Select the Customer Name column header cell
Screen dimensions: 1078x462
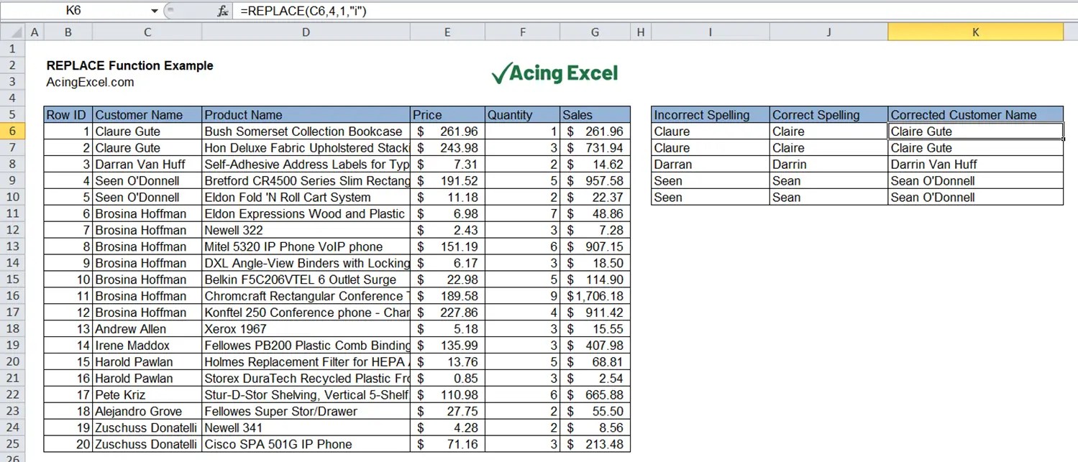tap(147, 114)
